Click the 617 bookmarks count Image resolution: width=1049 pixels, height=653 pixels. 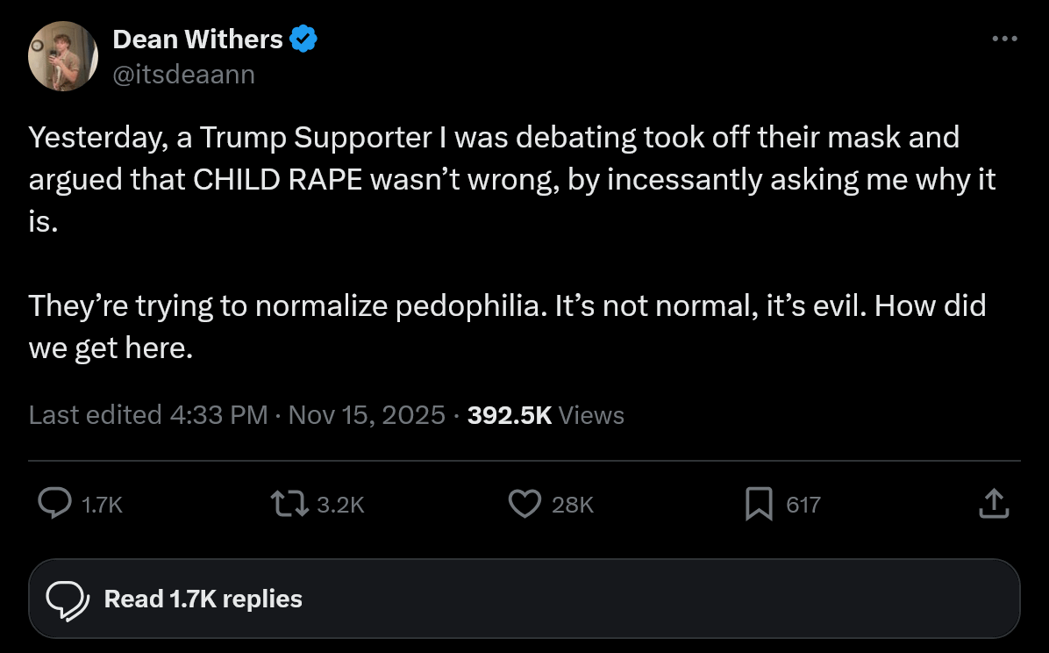(x=803, y=505)
